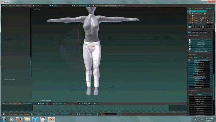
Task: Open the Pose Mode selector dropdown
Action: tap(30, 104)
